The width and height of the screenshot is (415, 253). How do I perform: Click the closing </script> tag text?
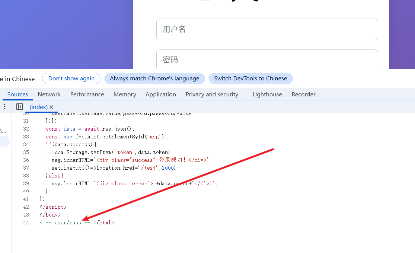coord(53,207)
